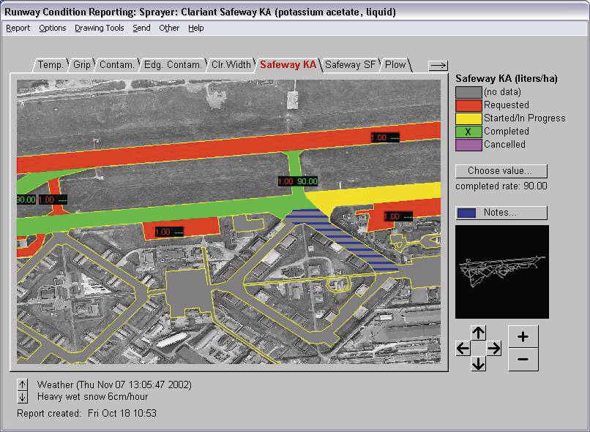Show previous weather entry with up arrow

[x=23, y=384]
